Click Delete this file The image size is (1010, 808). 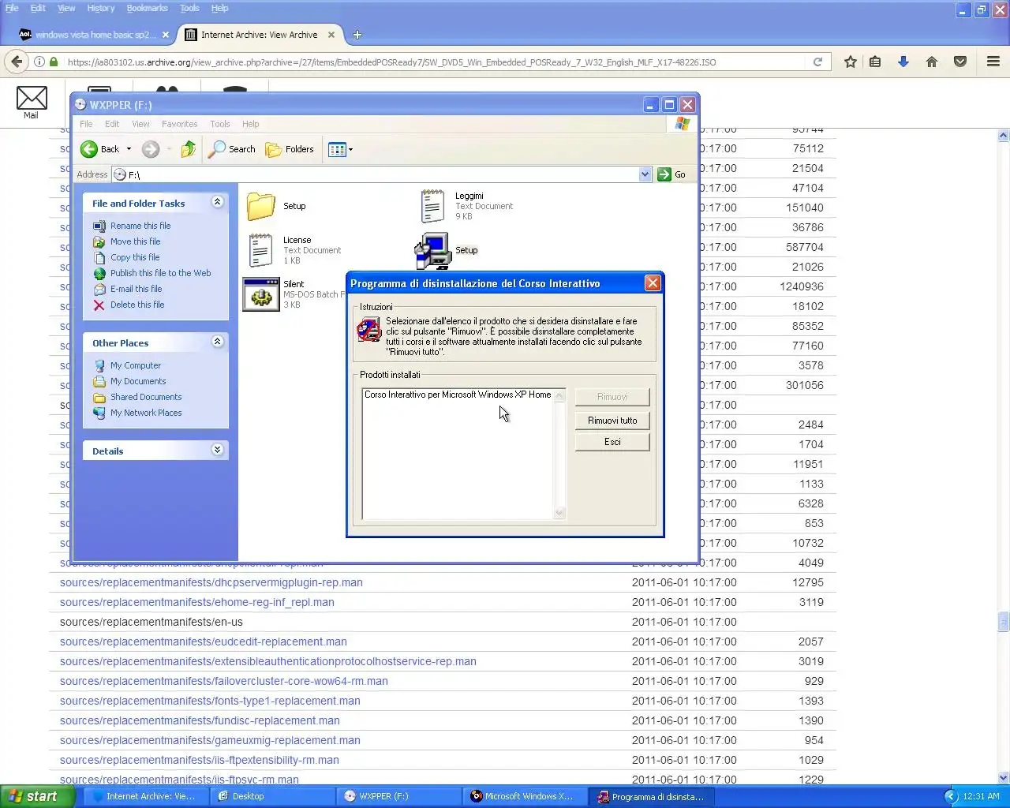click(137, 305)
